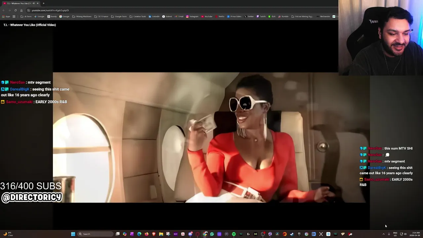This screenshot has width=423, height=238.
Task: Open Firefox from the taskbar
Action: (147, 234)
